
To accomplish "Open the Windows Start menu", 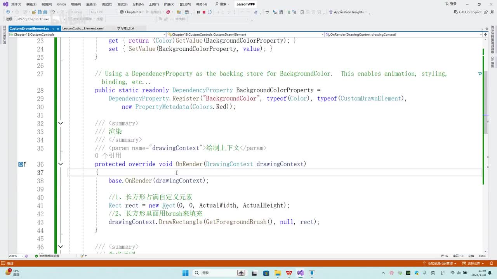I will (x=185, y=273).
